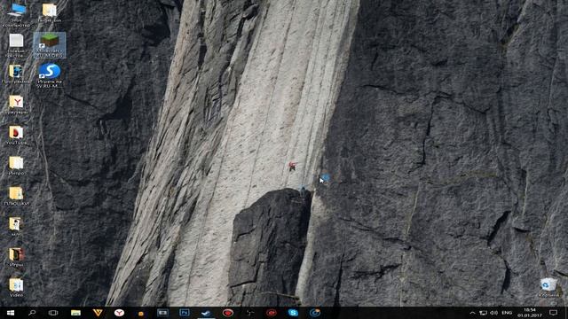Select the blank text document desktop icon
The width and height of the screenshot is (568, 319).
16,45
